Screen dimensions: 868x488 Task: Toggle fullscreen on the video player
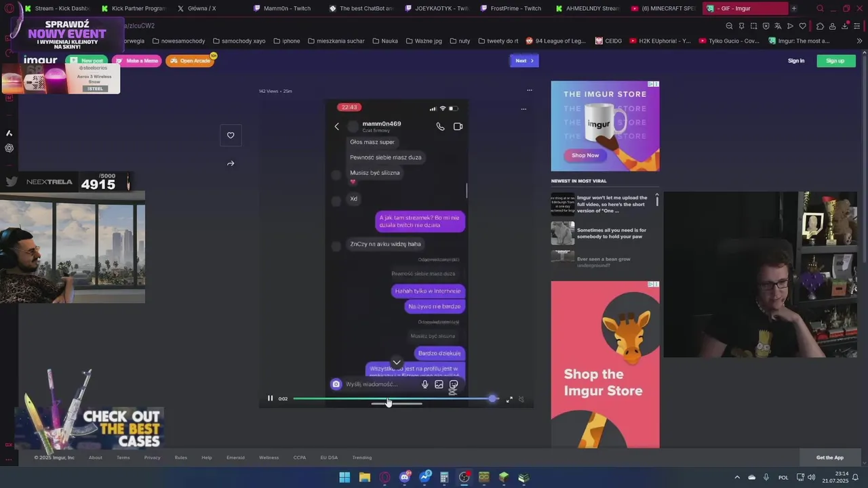click(x=509, y=399)
